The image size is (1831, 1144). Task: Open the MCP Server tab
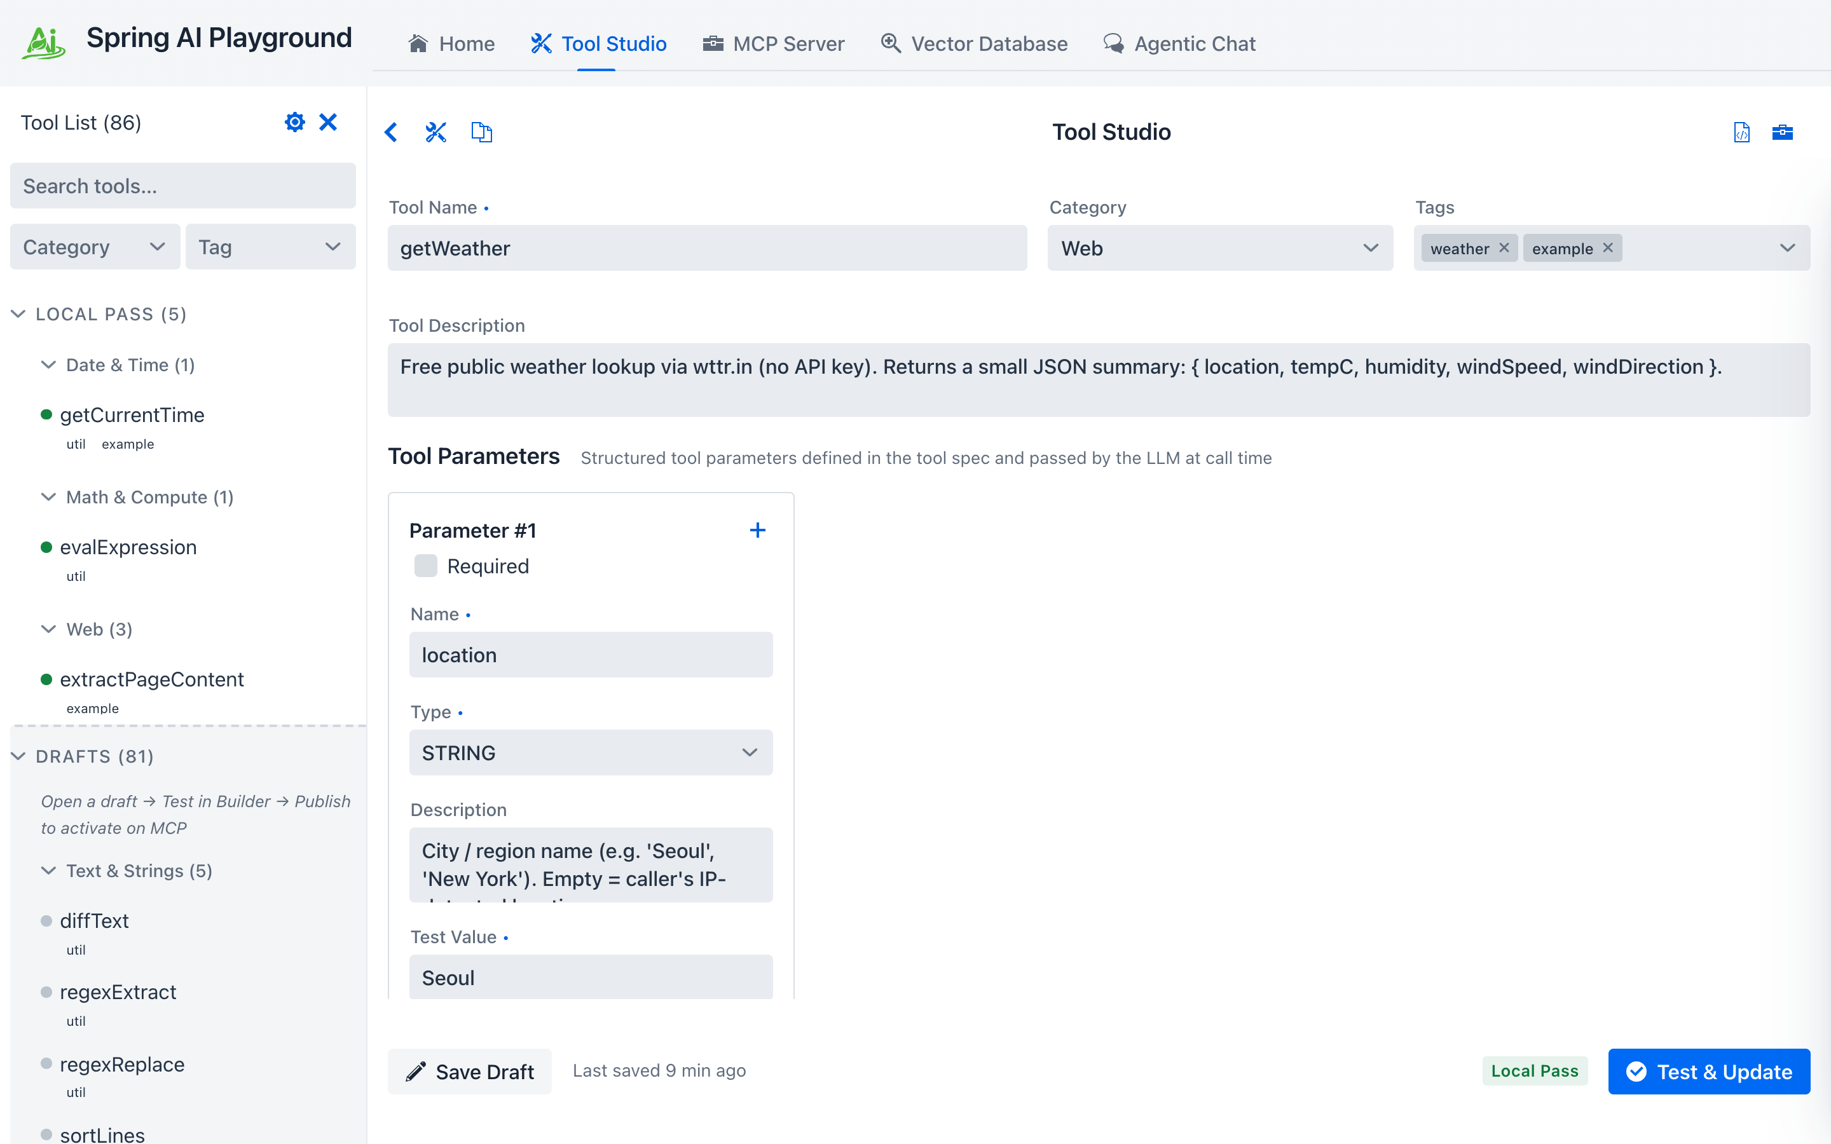[x=773, y=43]
